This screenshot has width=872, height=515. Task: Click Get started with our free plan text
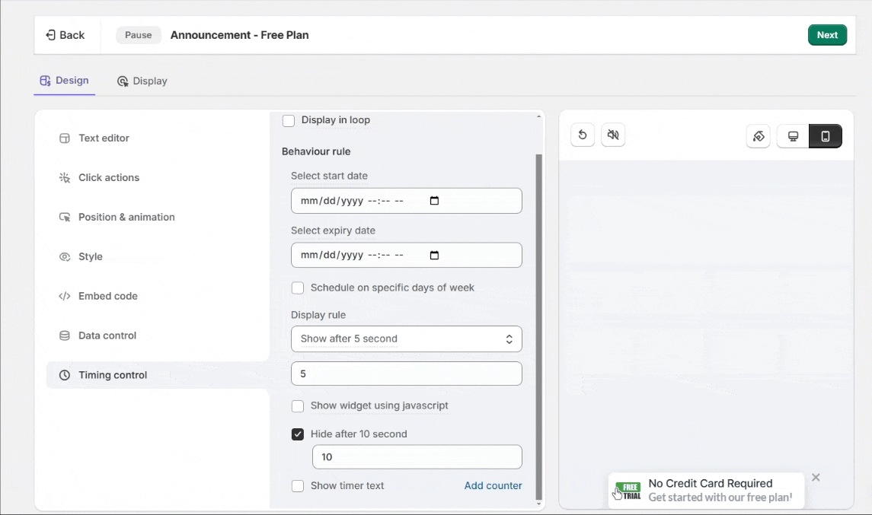click(x=720, y=498)
